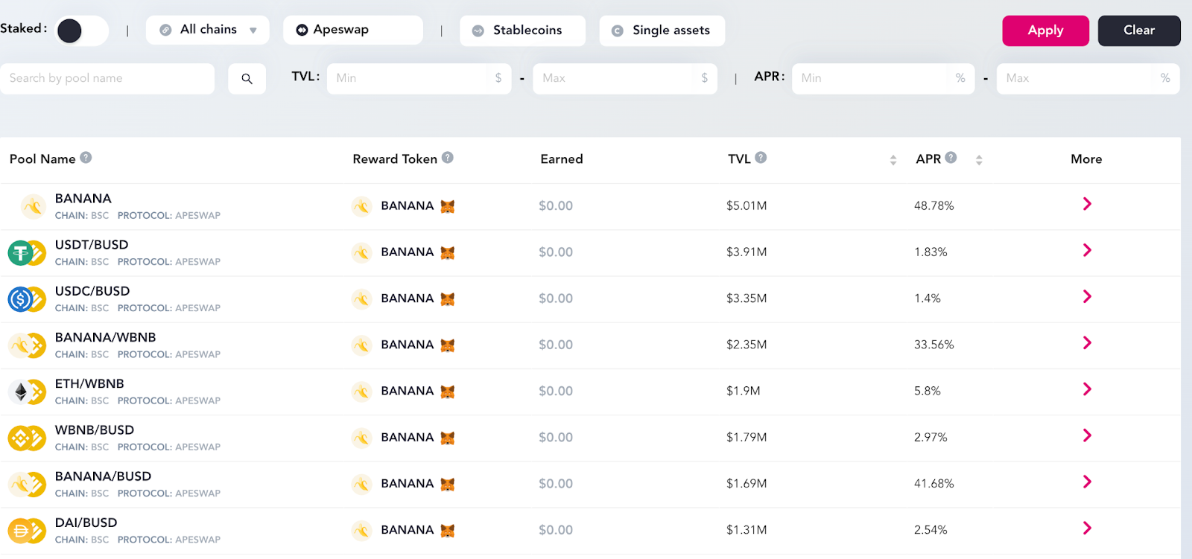The image size is (1192, 559).
Task: Click the USDT/BUSD pool name
Action: point(92,245)
